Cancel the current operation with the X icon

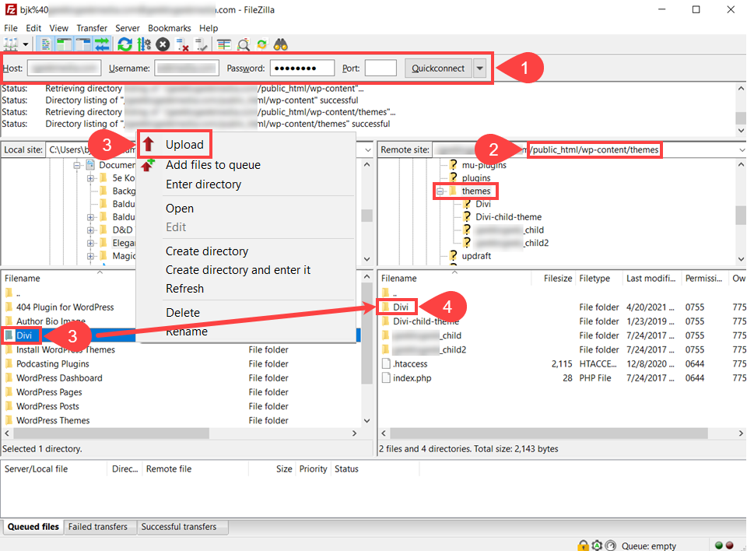click(163, 44)
